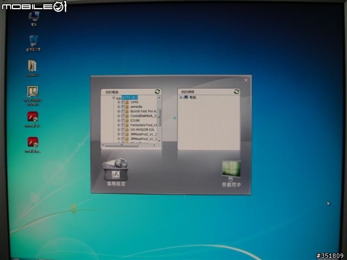Check the GA-945GCM-S2L folder checkbox

point(123,129)
